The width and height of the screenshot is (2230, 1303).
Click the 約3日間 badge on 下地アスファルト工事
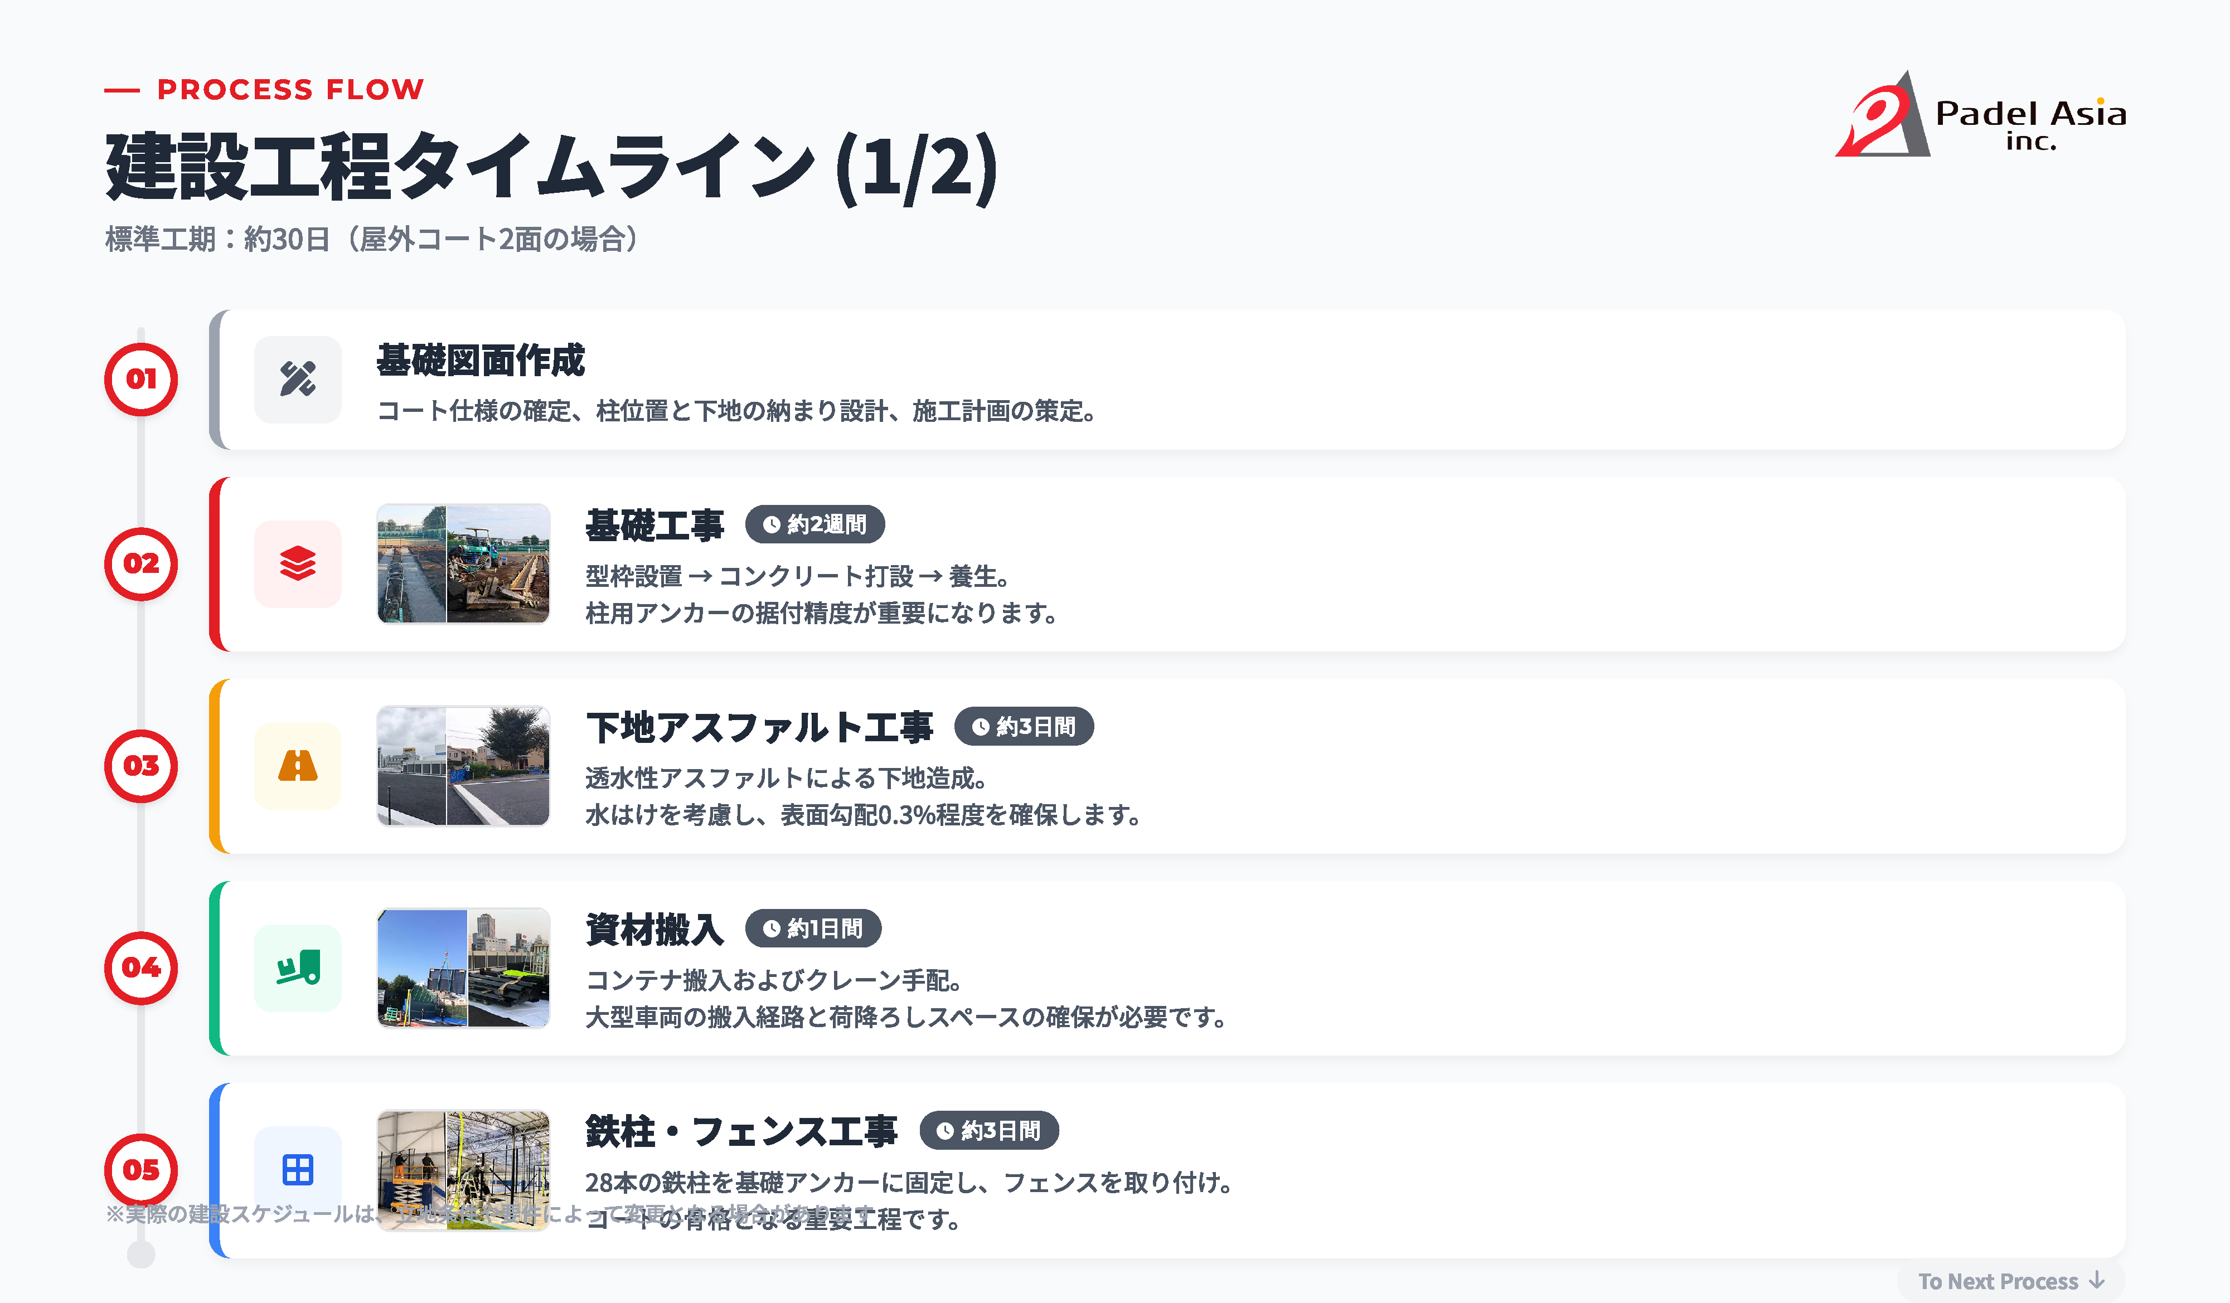pos(1024,727)
